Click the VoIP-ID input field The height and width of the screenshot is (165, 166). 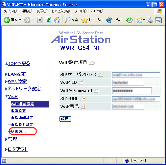click(128, 82)
